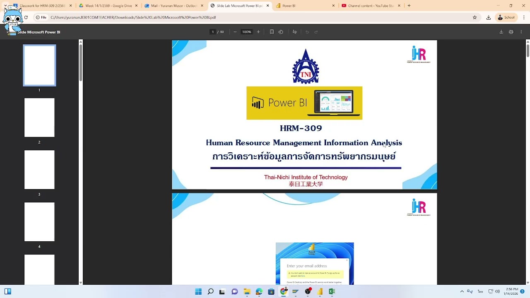This screenshot has height=298, width=530.
Task: Switch to Week 14/1/2569 Google Drive tab
Action: (108, 6)
